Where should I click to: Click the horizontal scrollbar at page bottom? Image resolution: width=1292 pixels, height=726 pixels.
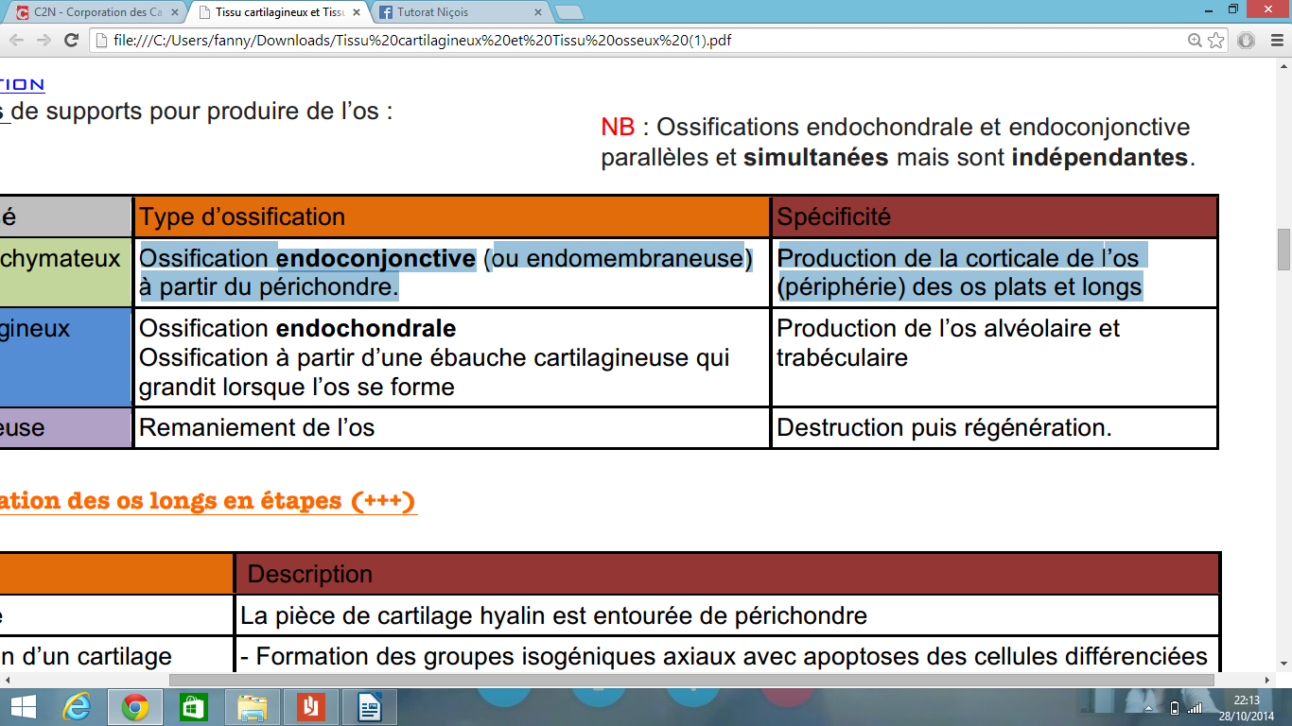[690, 680]
